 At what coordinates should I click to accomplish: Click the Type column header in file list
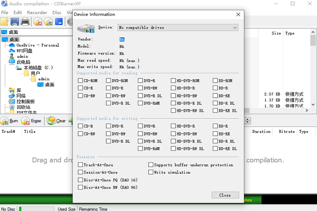point(290,33)
